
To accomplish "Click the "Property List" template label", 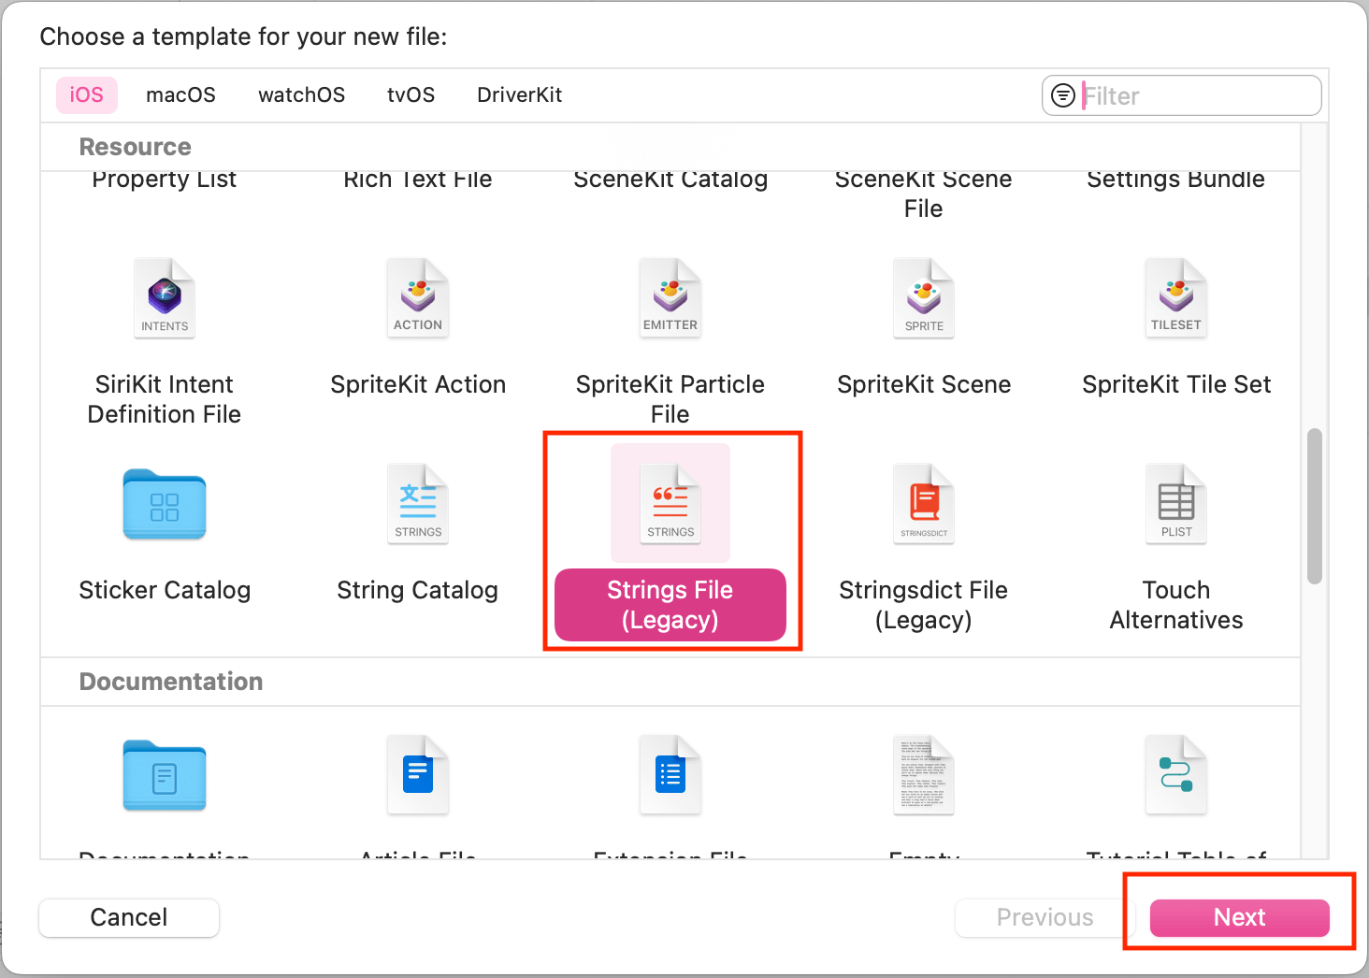I will (165, 180).
